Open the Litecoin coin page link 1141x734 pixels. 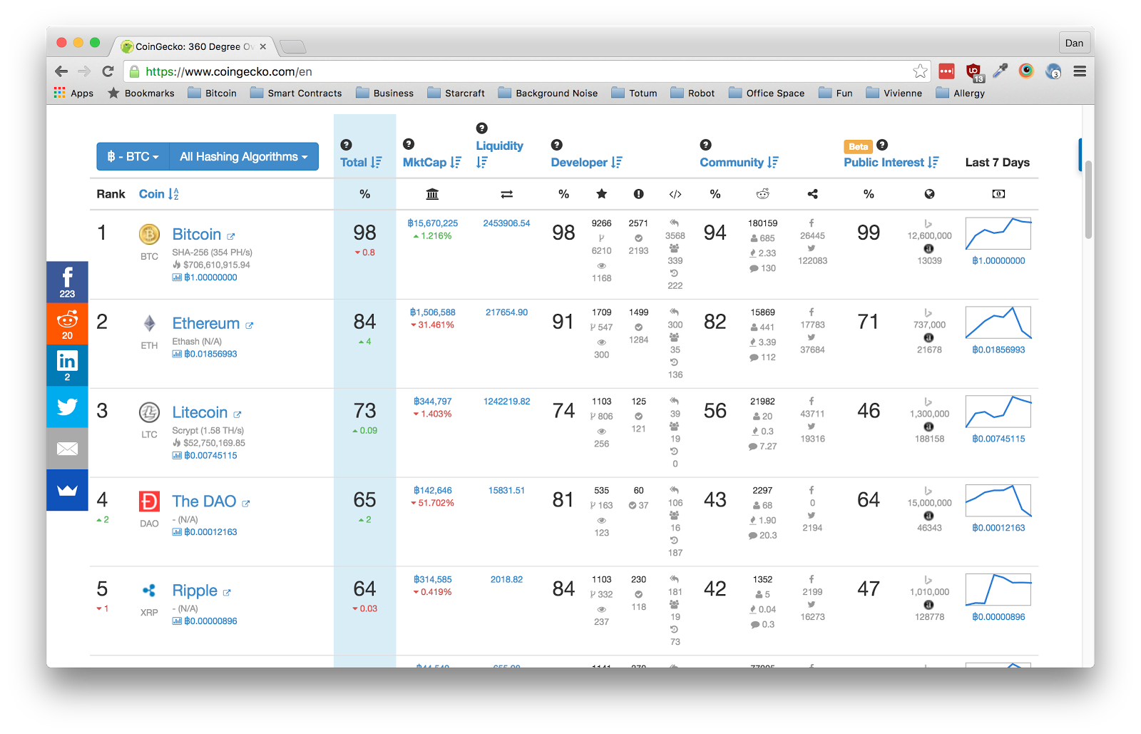[200, 412]
